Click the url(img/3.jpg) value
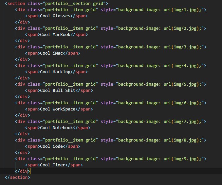 181,47
